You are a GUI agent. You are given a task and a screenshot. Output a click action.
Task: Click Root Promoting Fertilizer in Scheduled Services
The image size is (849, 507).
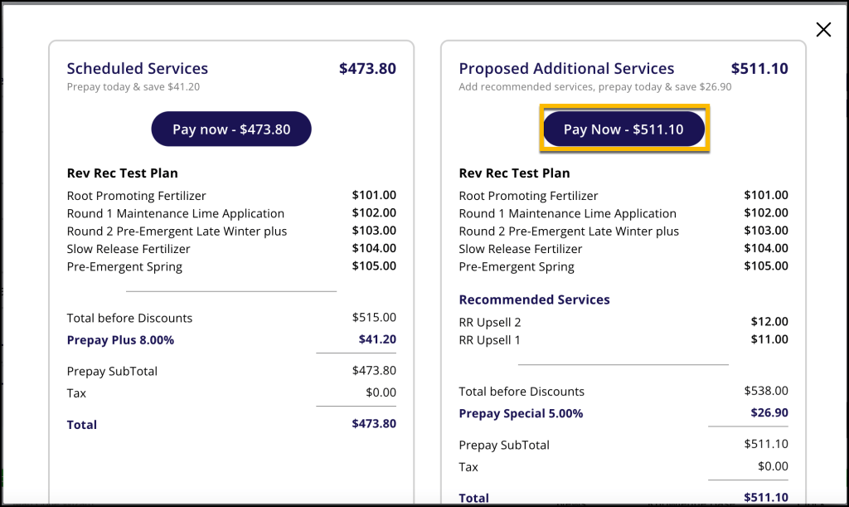(x=137, y=196)
